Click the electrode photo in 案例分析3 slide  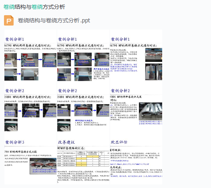click(43, 166)
